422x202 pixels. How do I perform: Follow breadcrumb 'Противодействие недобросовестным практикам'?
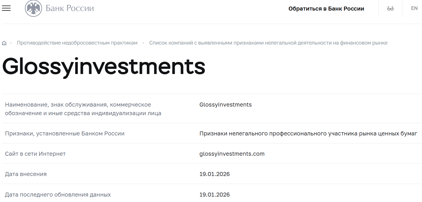pos(77,43)
